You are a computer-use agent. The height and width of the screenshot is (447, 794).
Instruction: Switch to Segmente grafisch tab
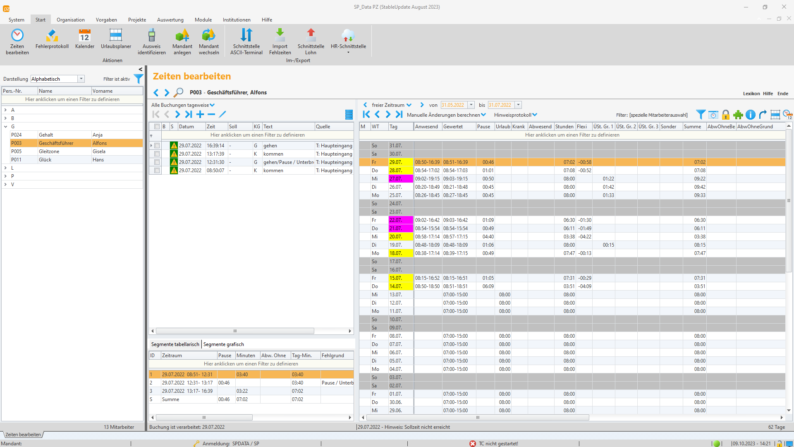tap(223, 344)
